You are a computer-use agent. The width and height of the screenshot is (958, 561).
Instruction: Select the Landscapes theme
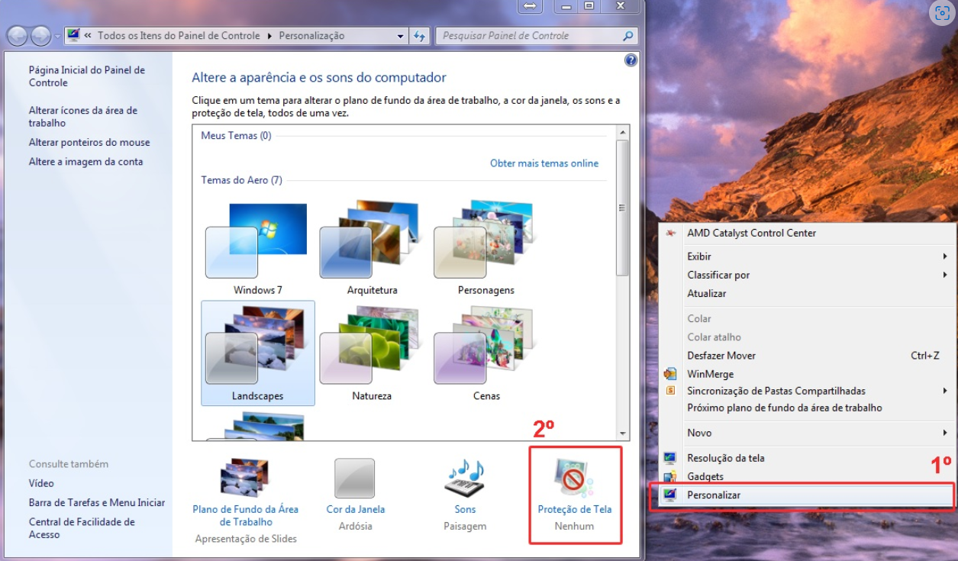[258, 352]
